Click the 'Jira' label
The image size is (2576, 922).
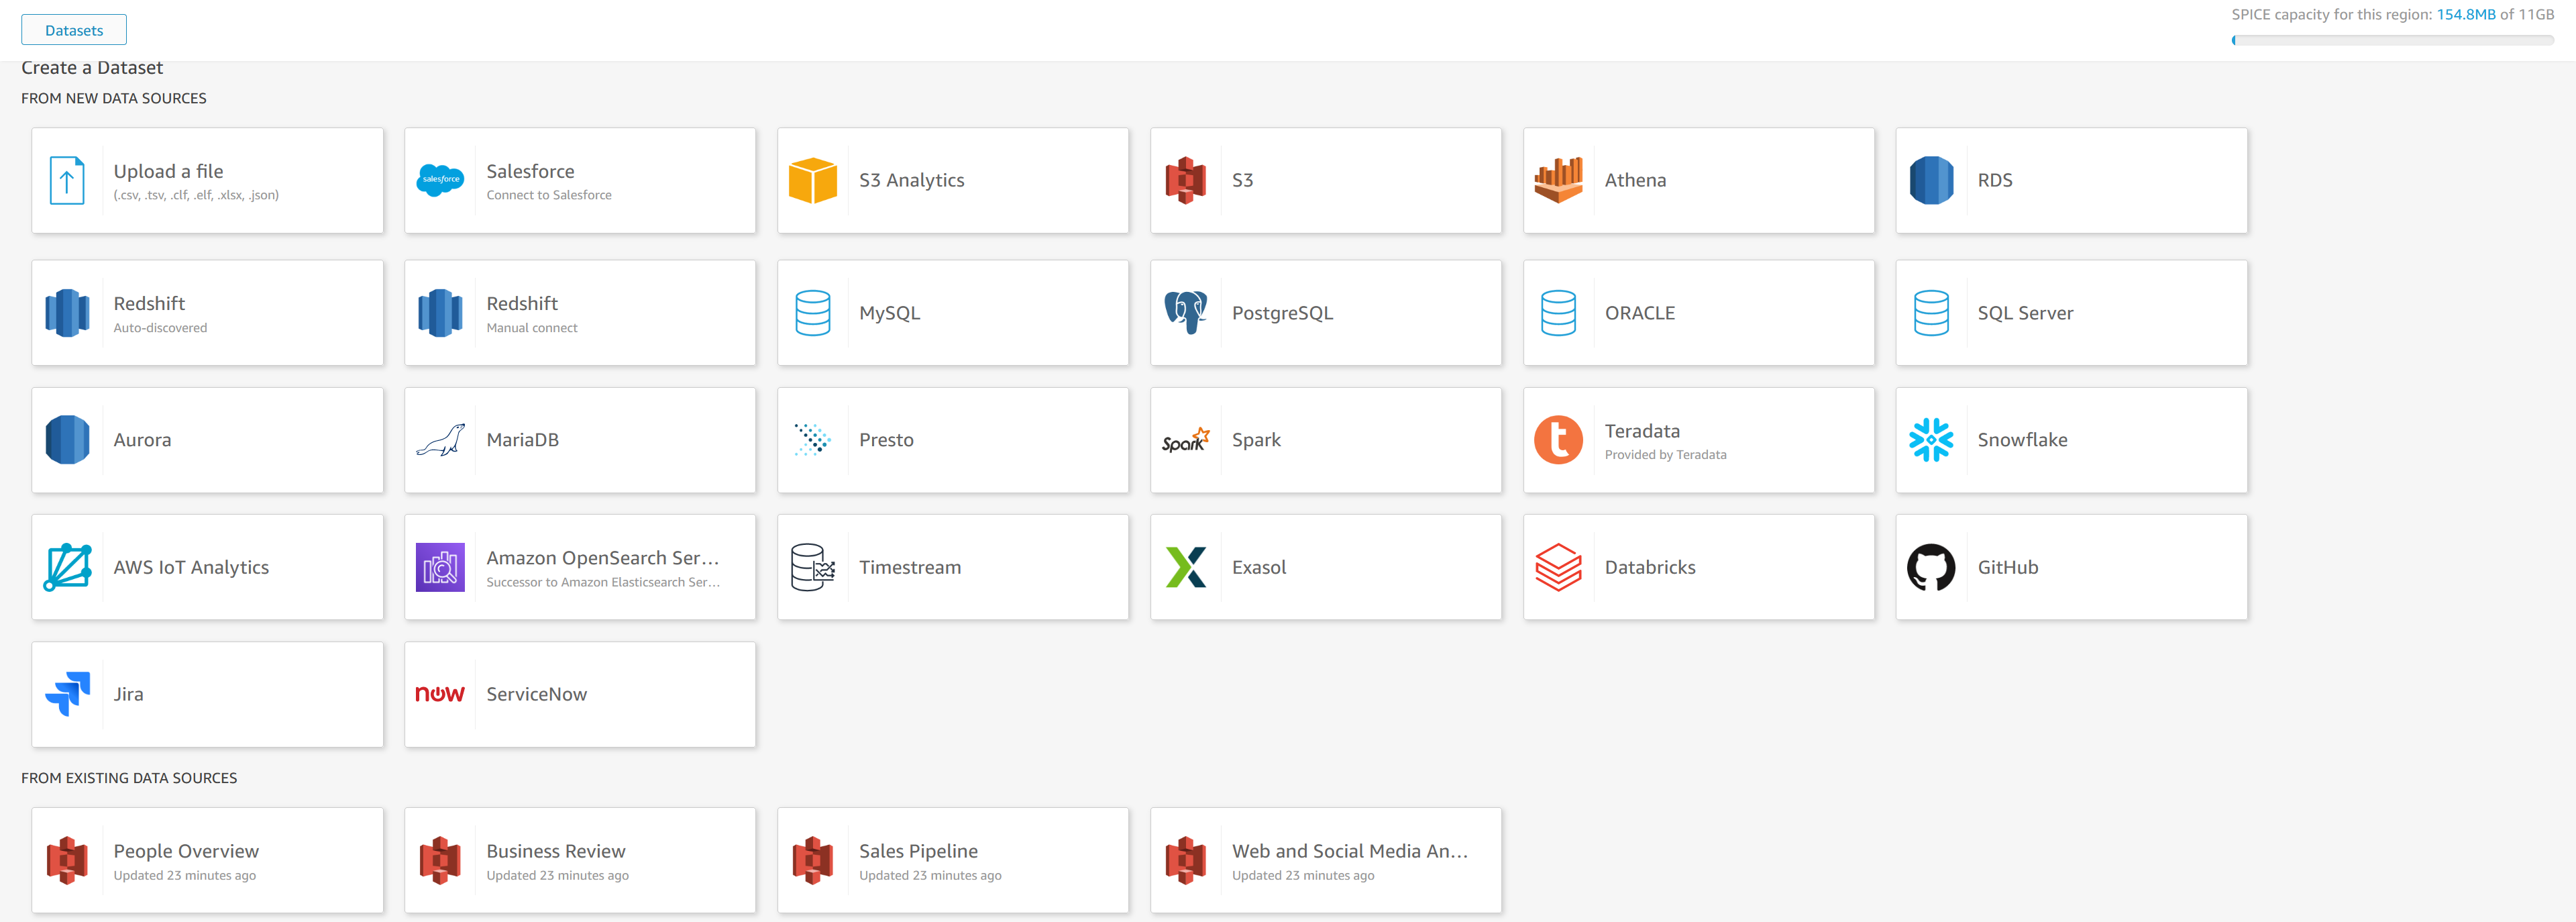coord(128,694)
